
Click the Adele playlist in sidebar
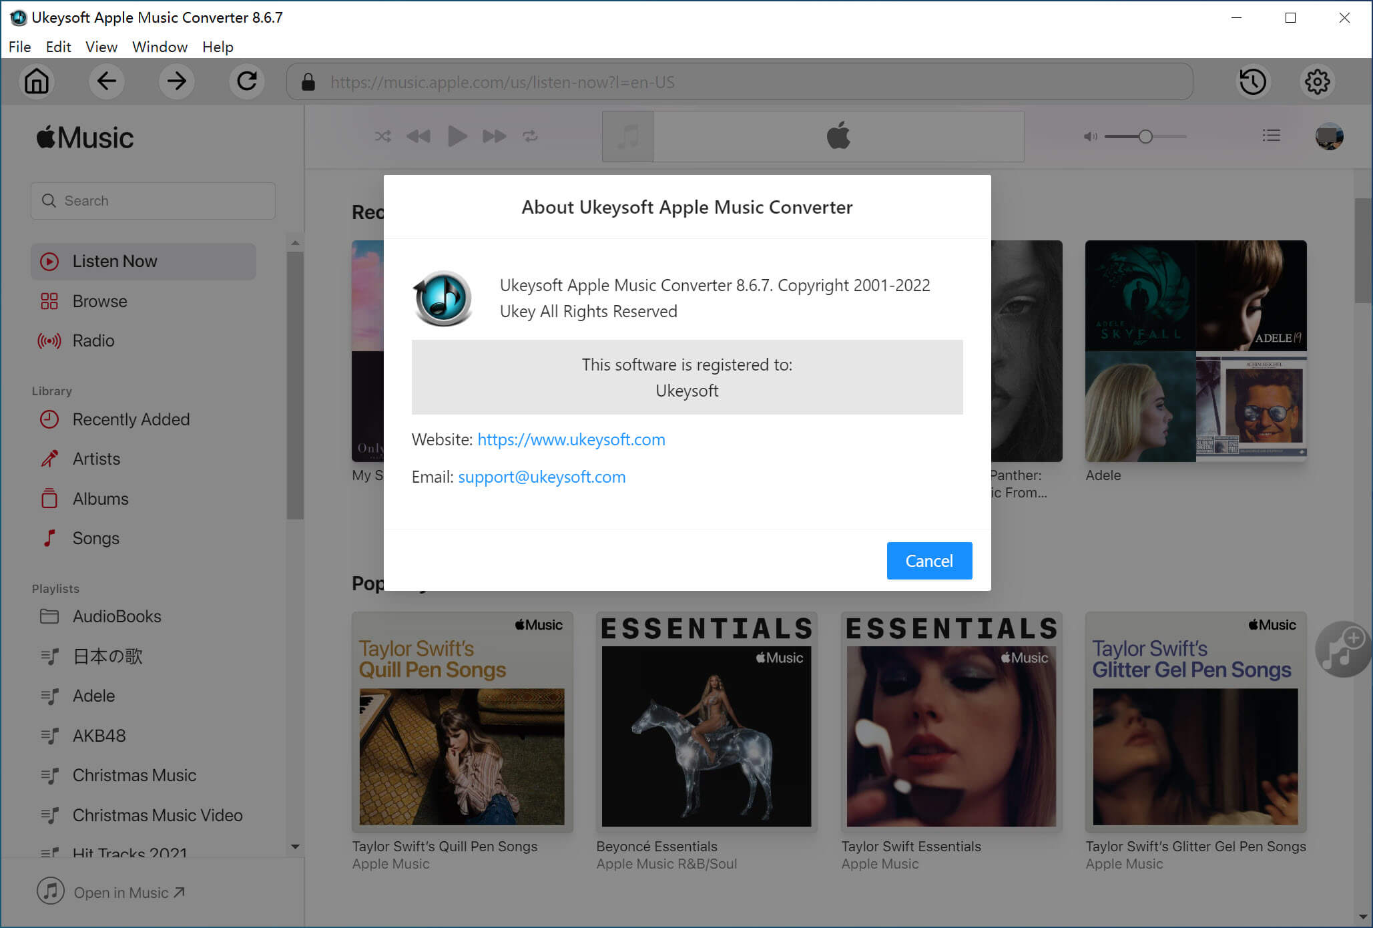92,696
